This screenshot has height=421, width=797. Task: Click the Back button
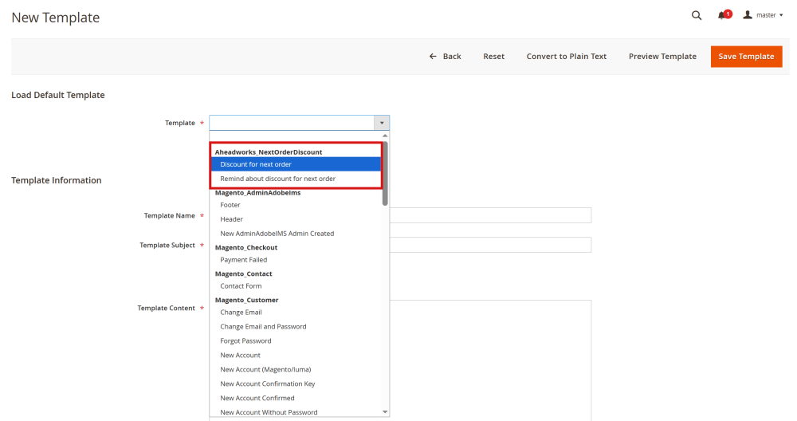pos(445,57)
